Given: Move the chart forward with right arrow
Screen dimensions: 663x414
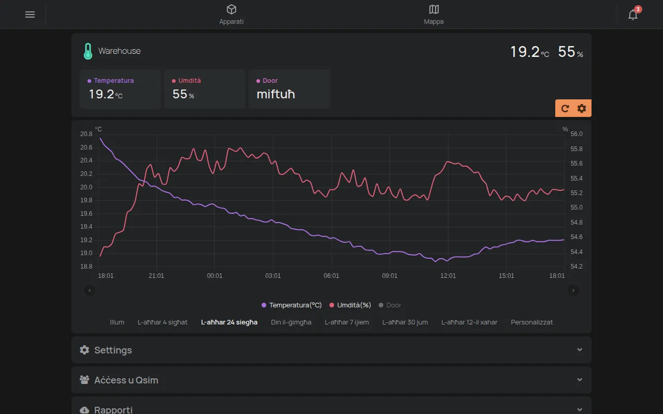Looking at the screenshot, I should coord(573,290).
